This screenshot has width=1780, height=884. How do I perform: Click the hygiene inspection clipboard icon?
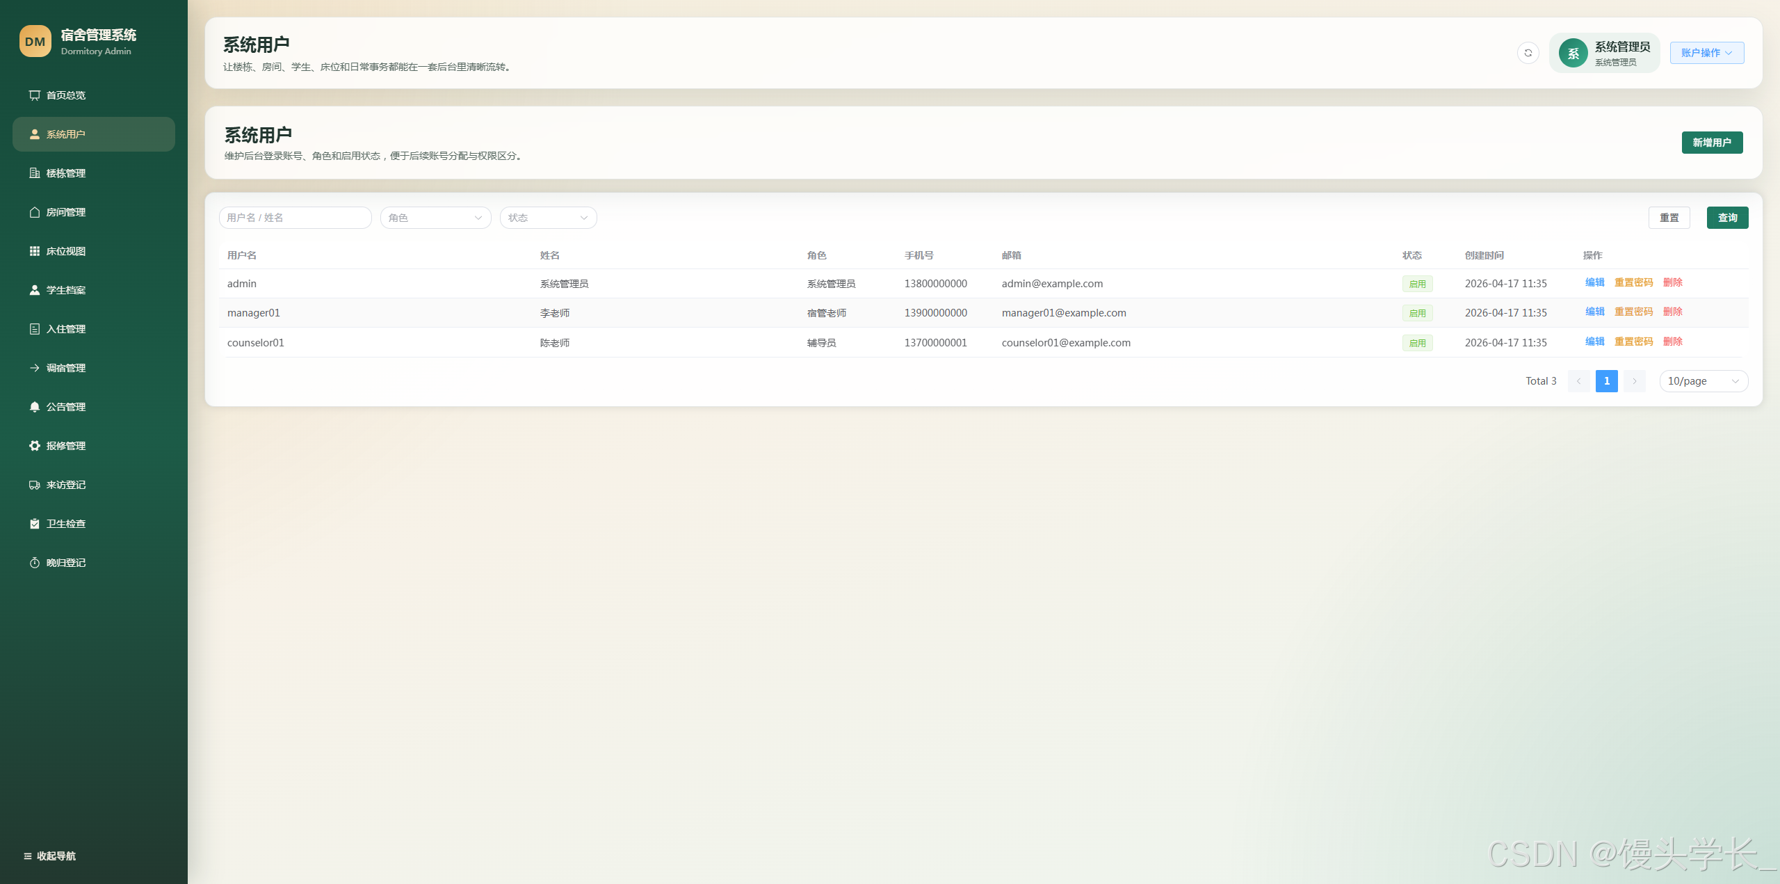(x=34, y=524)
